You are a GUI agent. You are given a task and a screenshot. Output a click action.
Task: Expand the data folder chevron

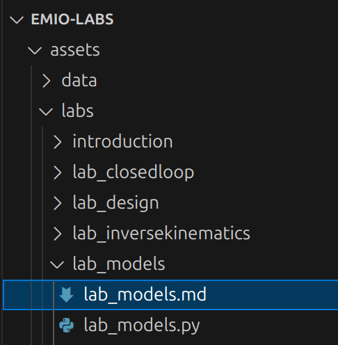[47, 81]
